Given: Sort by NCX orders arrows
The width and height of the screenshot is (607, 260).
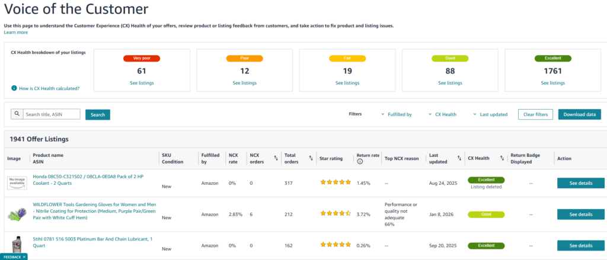Looking at the screenshot, I should pyautogui.click(x=276, y=158).
